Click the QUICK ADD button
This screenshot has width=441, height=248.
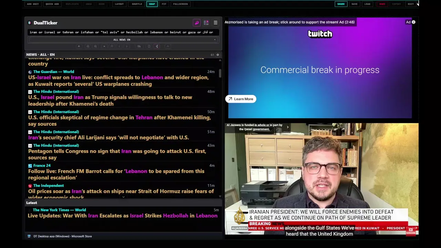[x=52, y=4]
